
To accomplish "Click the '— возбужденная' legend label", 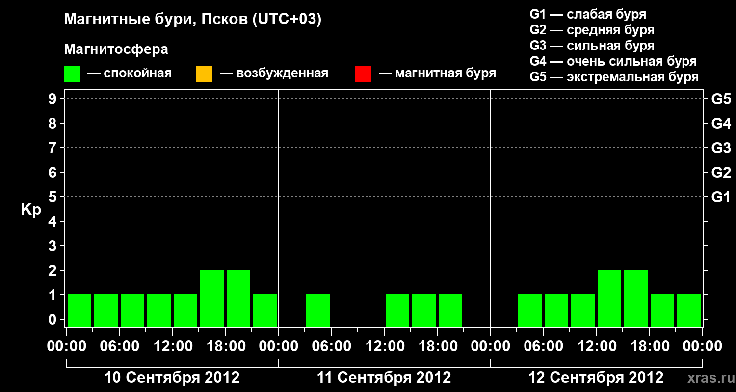I will click(x=274, y=73).
